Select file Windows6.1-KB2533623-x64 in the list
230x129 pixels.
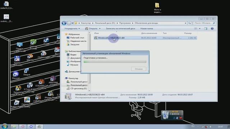[x=145, y=38]
